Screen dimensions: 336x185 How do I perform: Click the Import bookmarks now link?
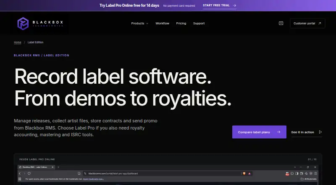[93, 179]
